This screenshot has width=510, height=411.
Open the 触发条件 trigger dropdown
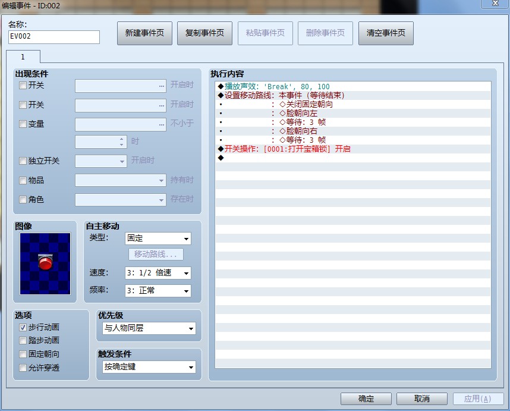click(148, 367)
